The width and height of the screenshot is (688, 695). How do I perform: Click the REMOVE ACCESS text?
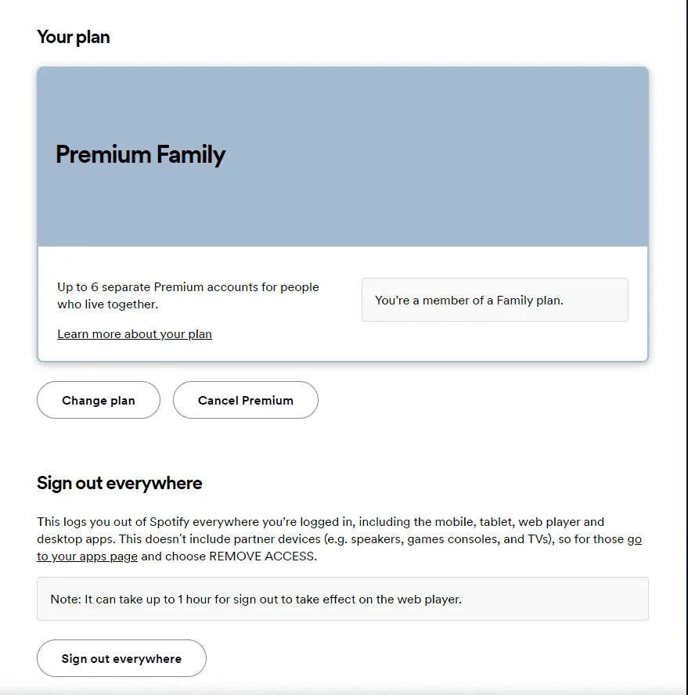(x=261, y=556)
